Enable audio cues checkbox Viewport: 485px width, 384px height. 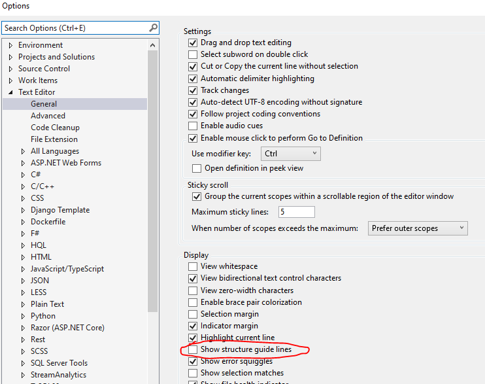tap(193, 126)
